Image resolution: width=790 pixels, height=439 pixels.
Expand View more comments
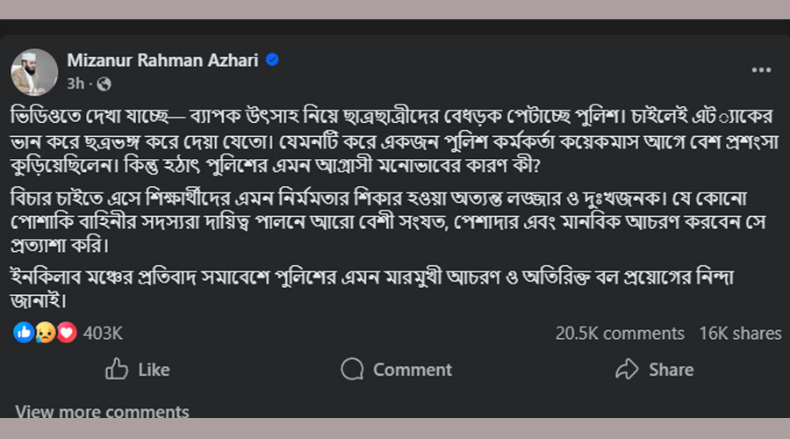click(102, 411)
